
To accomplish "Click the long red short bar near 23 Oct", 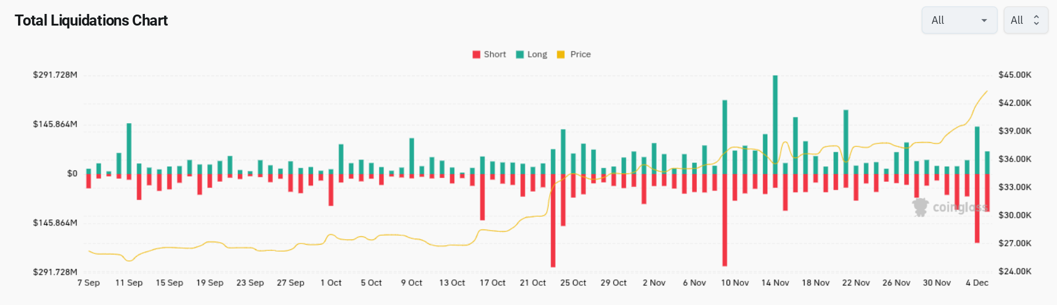I will [x=553, y=221].
